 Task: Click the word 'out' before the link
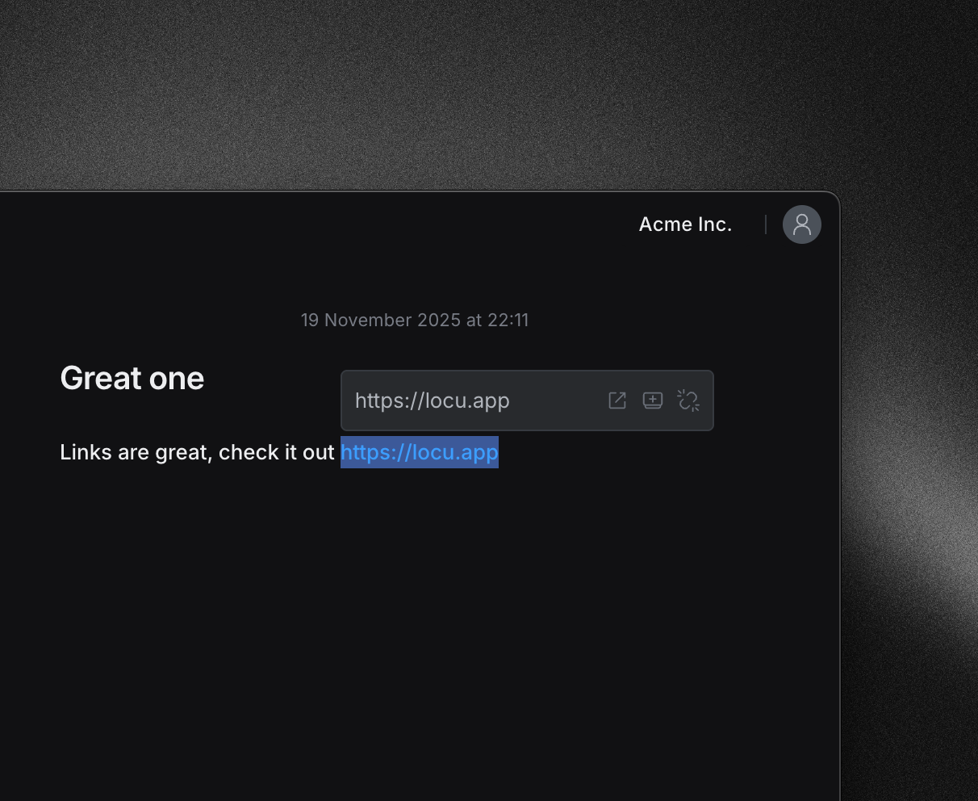point(319,452)
